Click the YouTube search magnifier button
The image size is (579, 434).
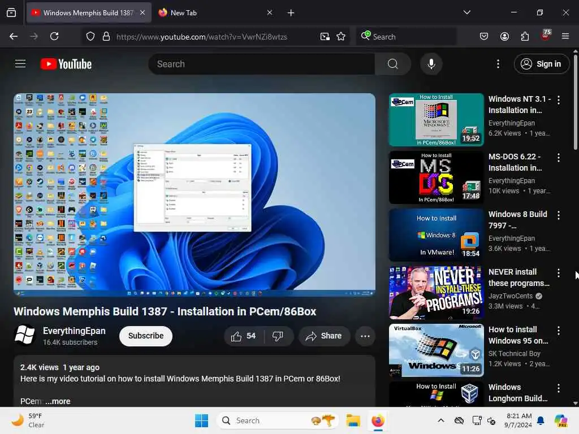(393, 64)
